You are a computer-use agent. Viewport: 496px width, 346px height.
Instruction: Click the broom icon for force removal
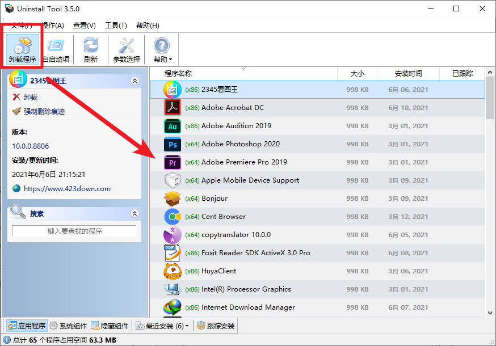click(x=16, y=111)
